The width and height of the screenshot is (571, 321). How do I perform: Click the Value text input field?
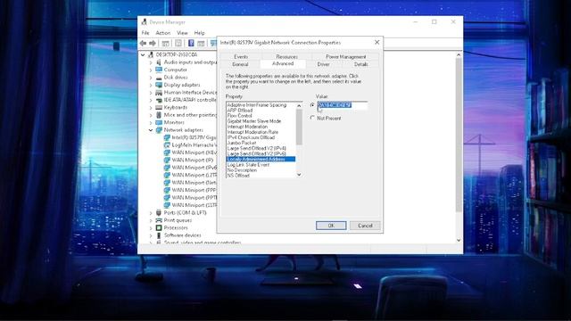click(x=343, y=105)
